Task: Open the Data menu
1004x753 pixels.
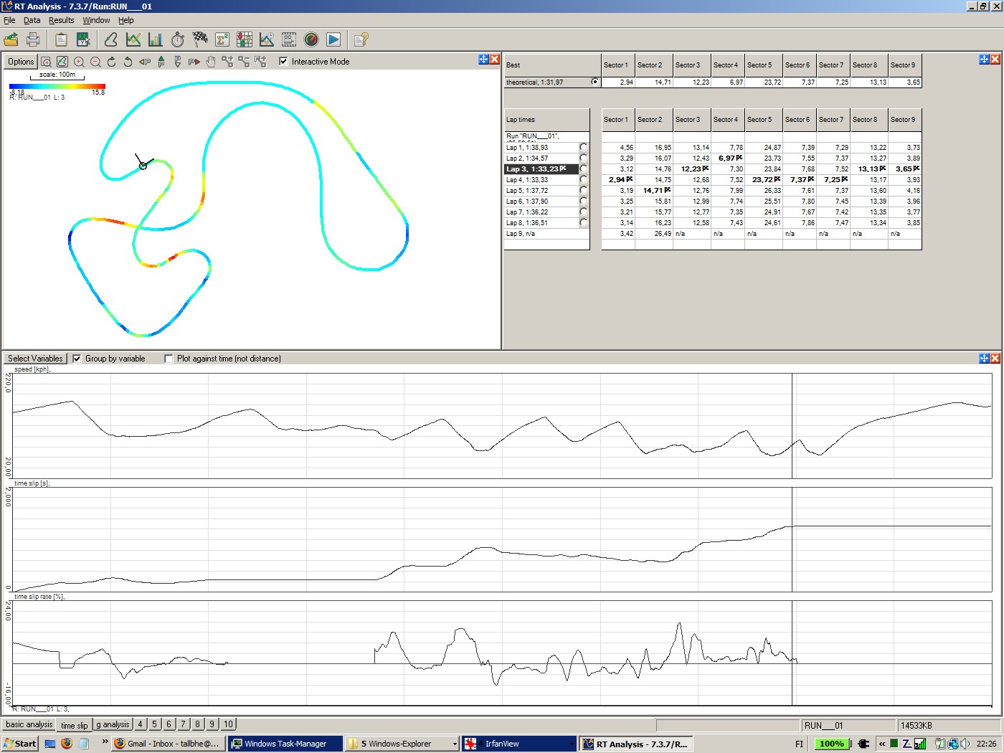Action: tap(32, 20)
